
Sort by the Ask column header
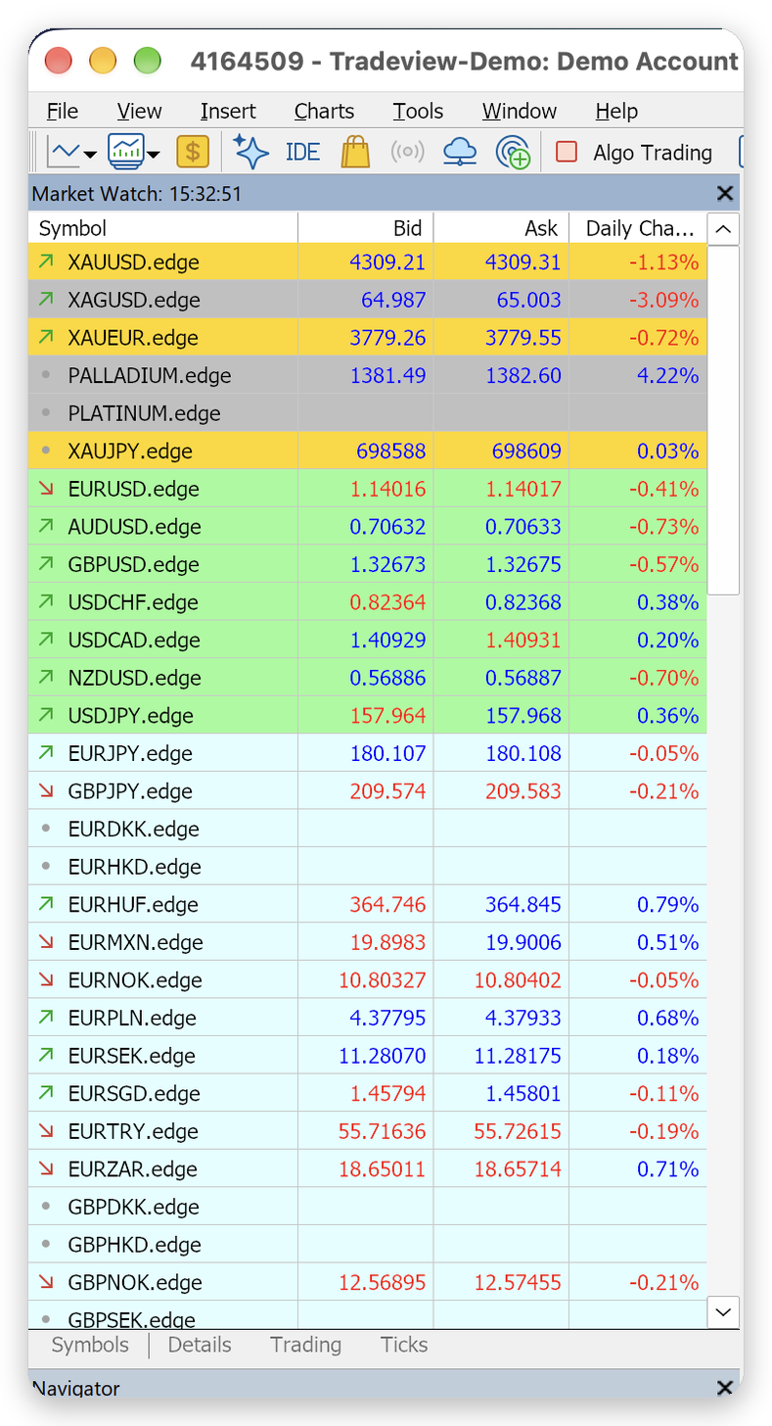pos(501,228)
